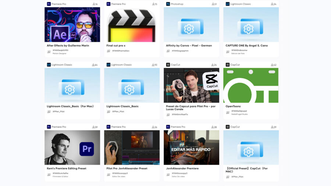Select the green OpenToonz logo thumbnail
This screenshot has height=186, width=331.
click(x=251, y=85)
